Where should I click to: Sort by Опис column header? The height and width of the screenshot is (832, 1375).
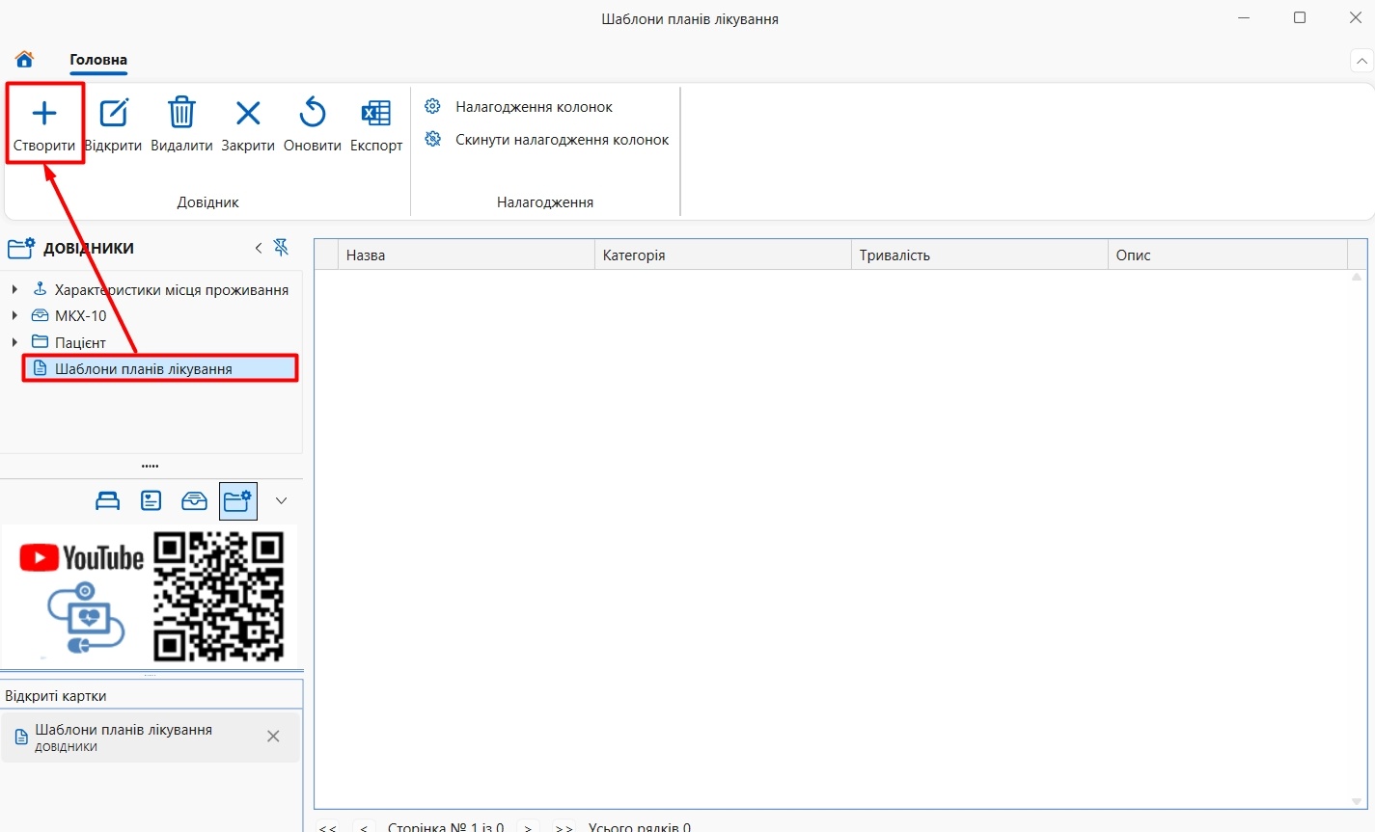click(1227, 255)
